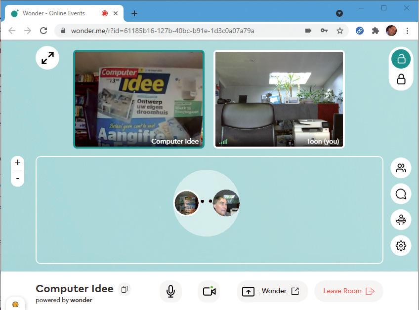Image resolution: width=419 pixels, height=310 pixels.
Task: Bookmark this page with star icon
Action: [340, 31]
